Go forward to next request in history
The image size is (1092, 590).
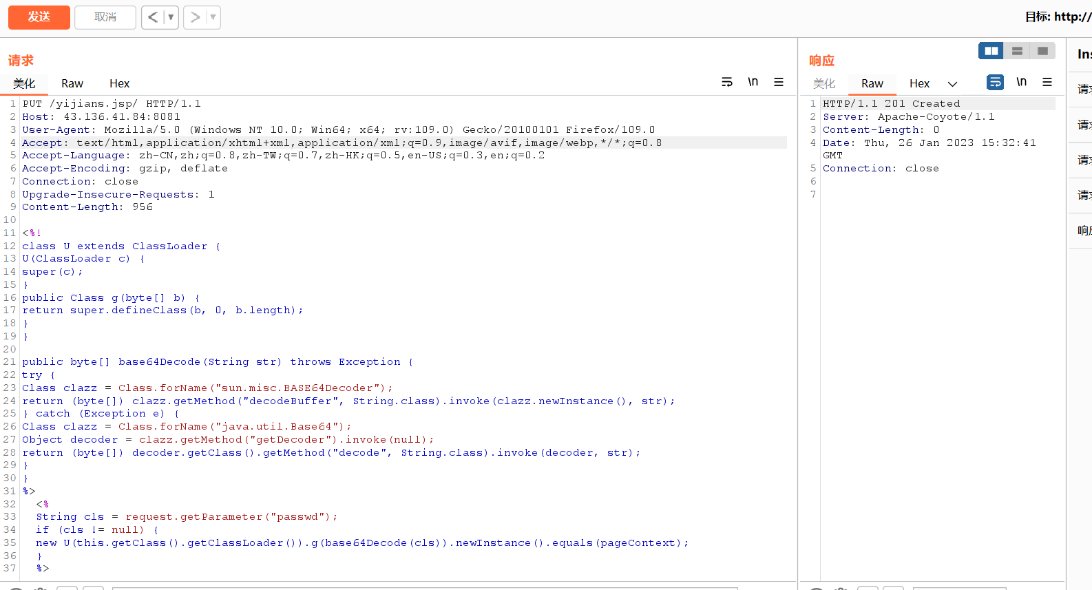196,17
